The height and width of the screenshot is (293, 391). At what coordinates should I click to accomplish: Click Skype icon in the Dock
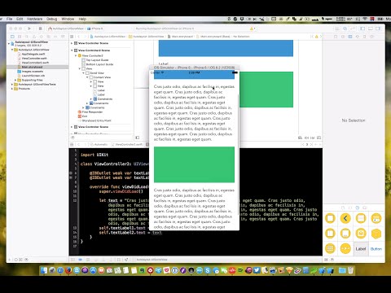click(208, 270)
